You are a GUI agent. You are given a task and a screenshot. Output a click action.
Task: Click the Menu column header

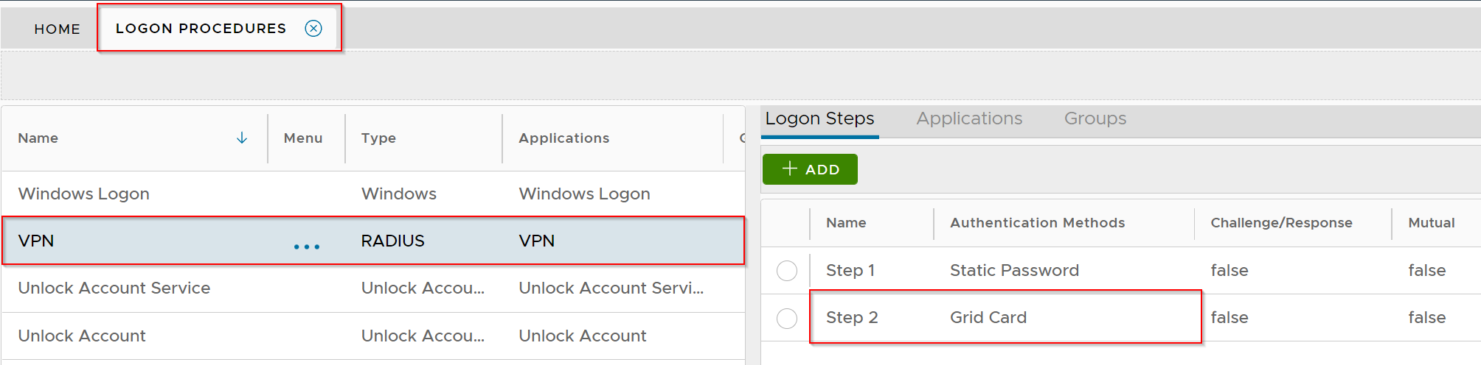click(303, 138)
